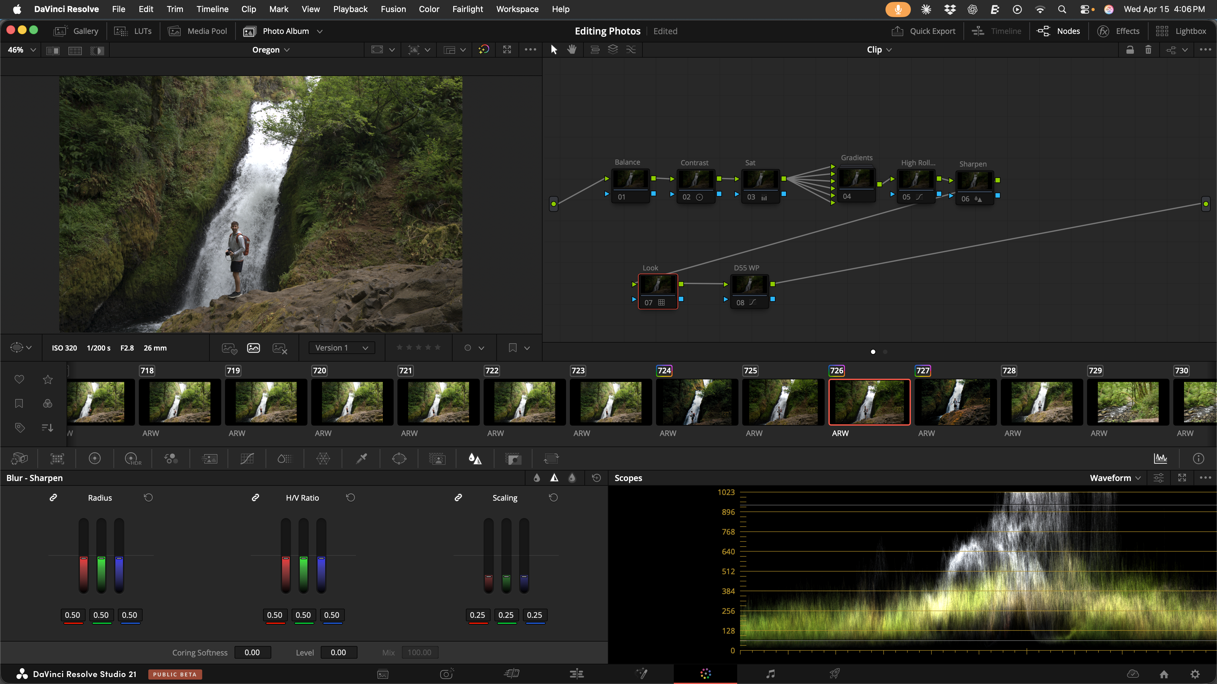Open the Color Warper palette icon
The image size is (1217, 684).
[323, 458]
